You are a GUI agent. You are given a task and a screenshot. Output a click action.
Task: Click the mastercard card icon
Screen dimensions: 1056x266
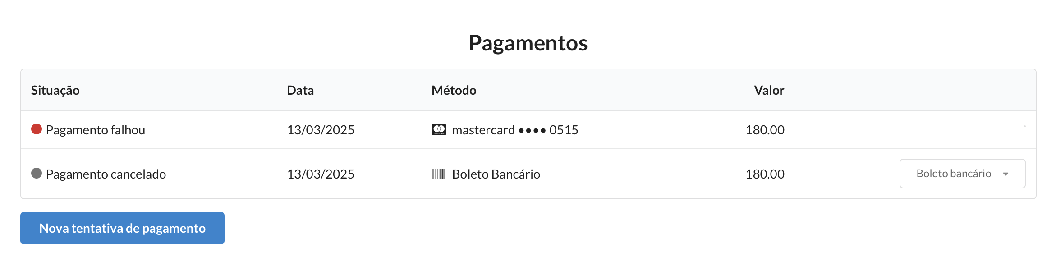click(439, 130)
